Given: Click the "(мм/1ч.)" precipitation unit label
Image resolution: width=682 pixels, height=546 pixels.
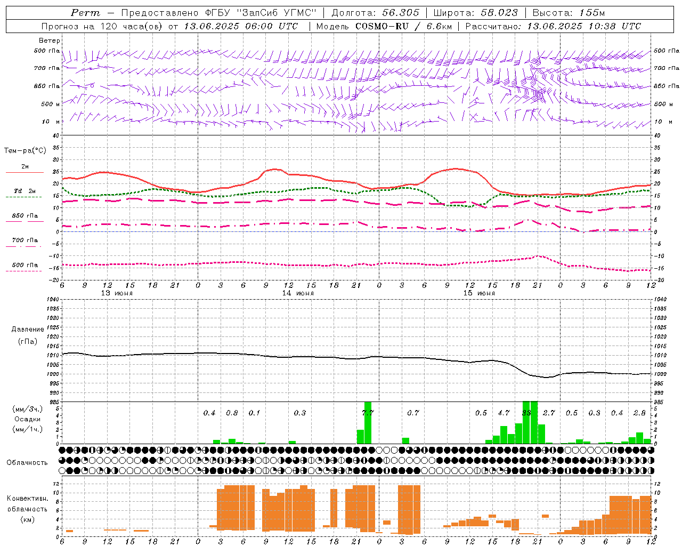Looking at the screenshot, I should (27, 429).
